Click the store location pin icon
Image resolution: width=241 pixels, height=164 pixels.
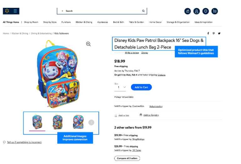pyautogui.click(x=206, y=11)
